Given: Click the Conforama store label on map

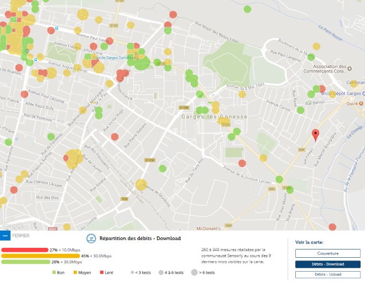Looking at the screenshot, I should point(357,82).
